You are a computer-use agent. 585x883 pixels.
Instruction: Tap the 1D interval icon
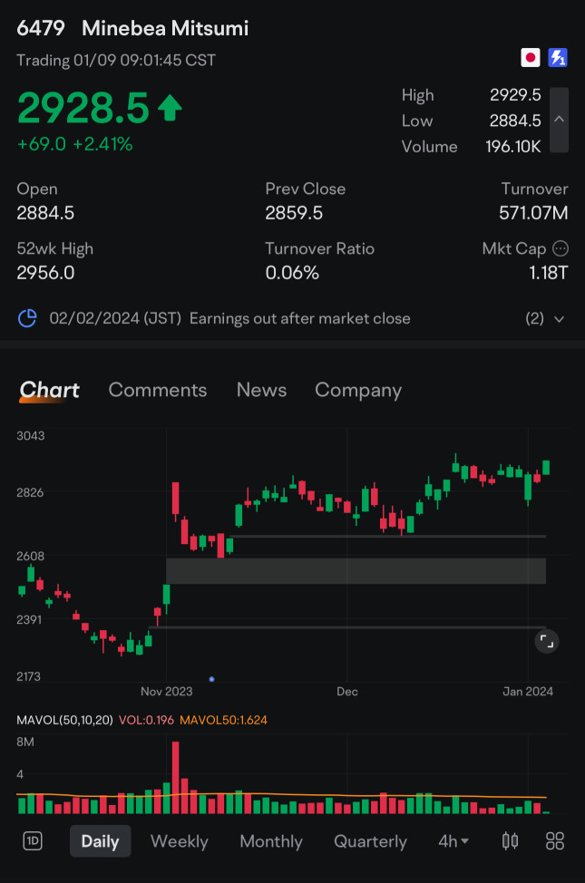pyautogui.click(x=33, y=841)
